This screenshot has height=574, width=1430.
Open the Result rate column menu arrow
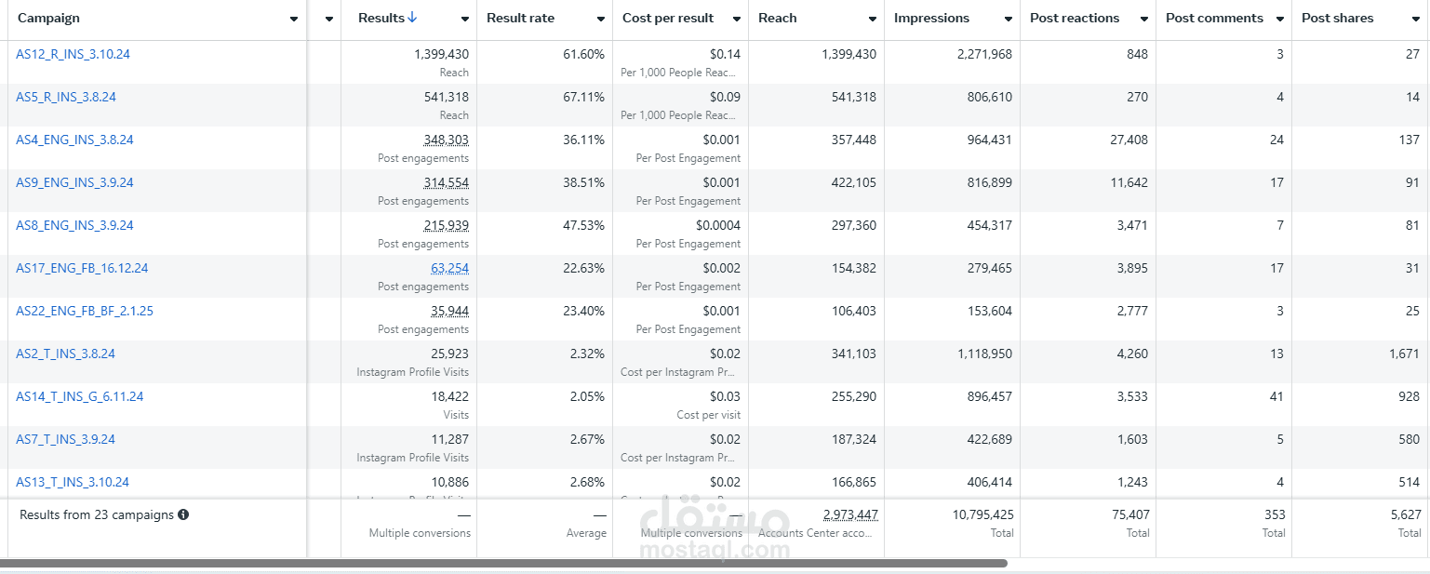600,19
